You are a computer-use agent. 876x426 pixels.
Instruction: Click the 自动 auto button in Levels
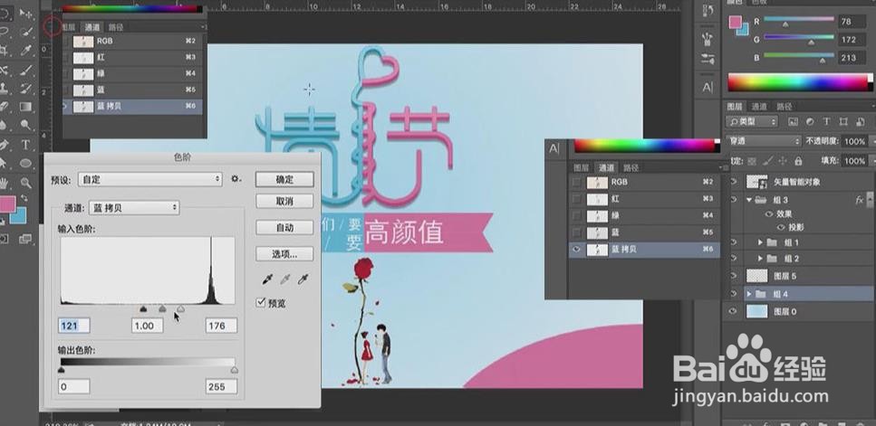click(284, 228)
